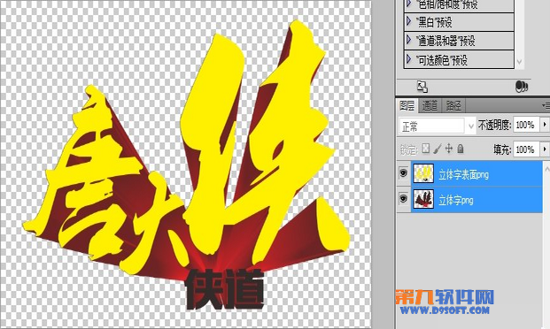Select the 立体字png layer name
The image size is (550, 329).
pos(455,200)
